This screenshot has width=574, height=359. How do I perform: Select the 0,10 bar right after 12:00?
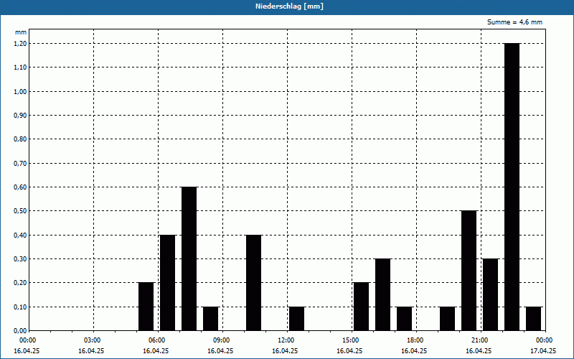pyautogui.click(x=296, y=319)
